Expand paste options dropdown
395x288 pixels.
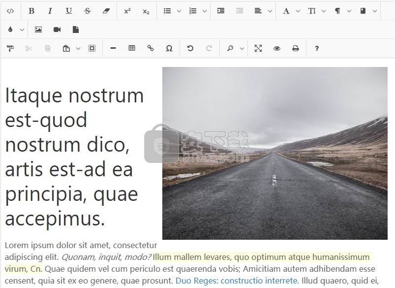pyautogui.click(x=78, y=48)
